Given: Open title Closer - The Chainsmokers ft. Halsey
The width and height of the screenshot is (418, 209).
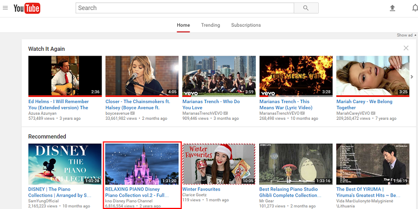Looking at the screenshot, I should 138,105.
